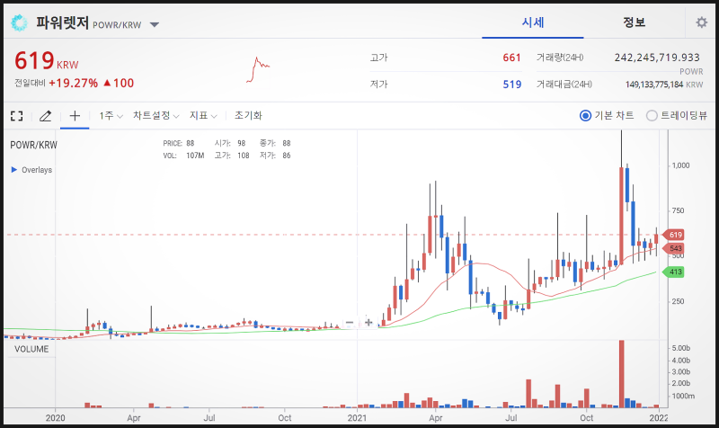Switch to the 시세 tab
Image resolution: width=719 pixels, height=428 pixels.
[533, 22]
